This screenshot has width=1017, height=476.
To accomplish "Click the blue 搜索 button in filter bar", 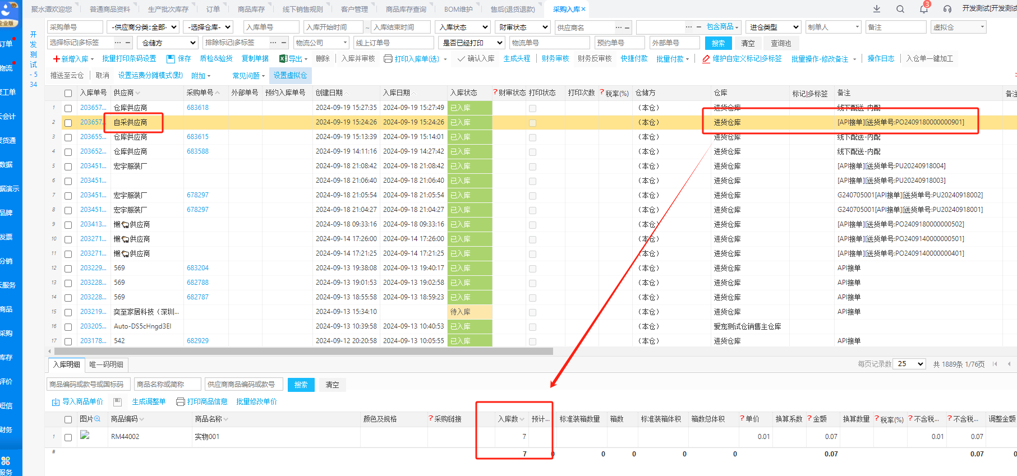I will (x=718, y=43).
